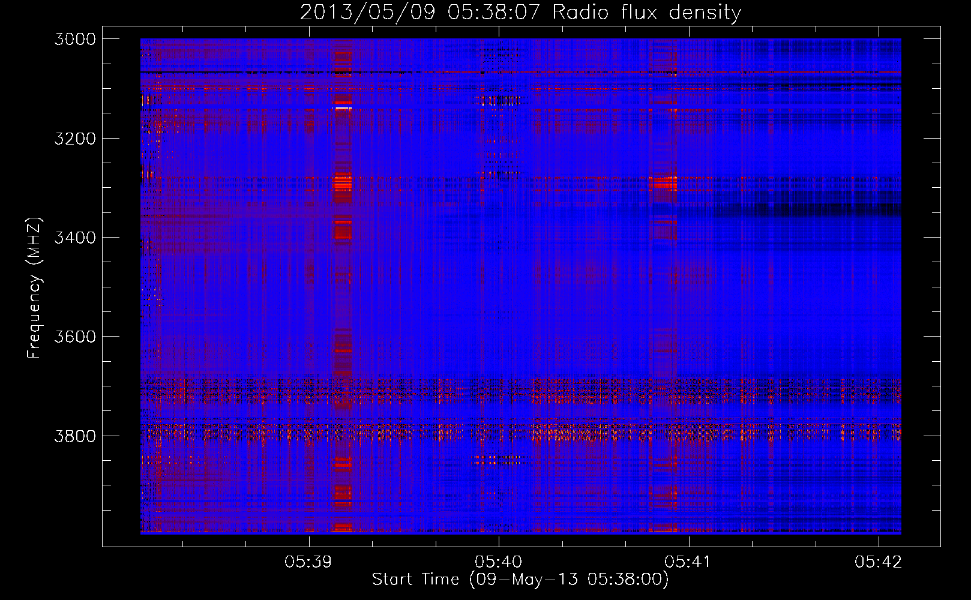Click the 3200 frequency tick label
971x600 pixels.
[x=75, y=139]
